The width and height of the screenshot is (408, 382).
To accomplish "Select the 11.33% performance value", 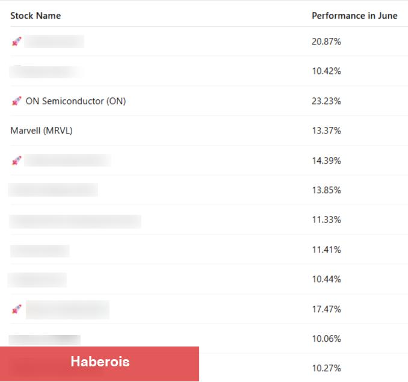I will pyautogui.click(x=326, y=220).
